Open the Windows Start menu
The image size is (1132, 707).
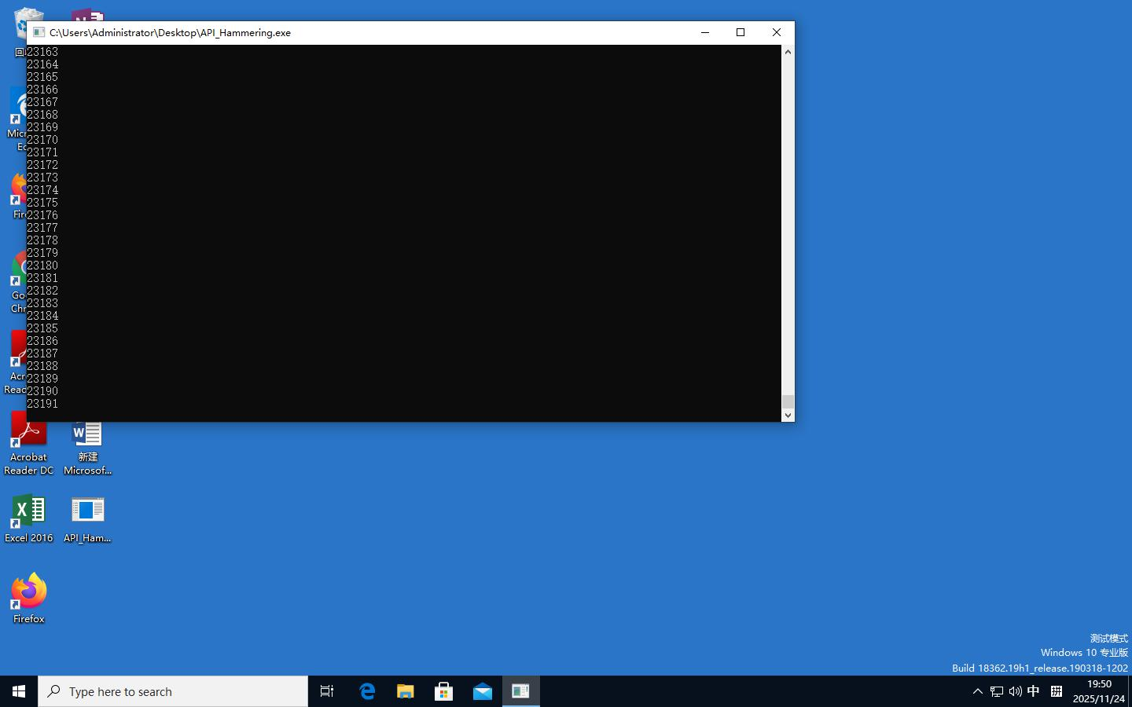19,691
